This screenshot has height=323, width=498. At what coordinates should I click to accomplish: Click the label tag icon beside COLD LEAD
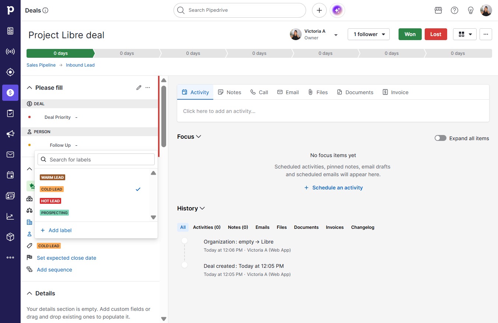[29, 246]
